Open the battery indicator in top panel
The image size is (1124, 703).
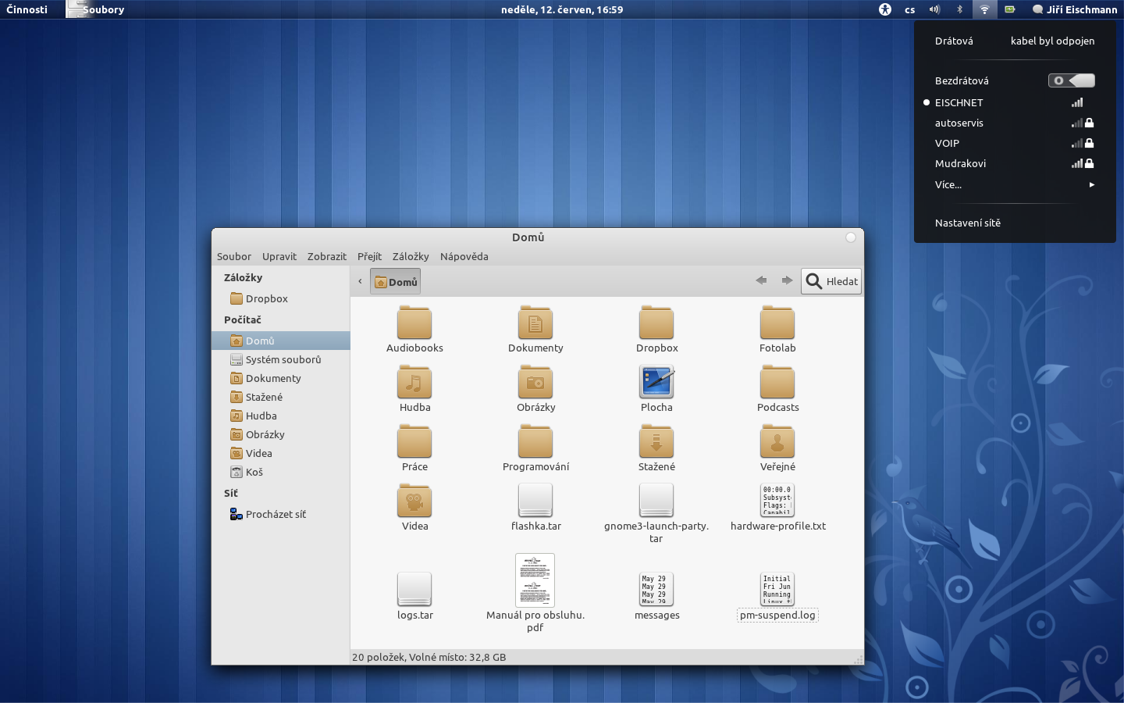pyautogui.click(x=1009, y=9)
